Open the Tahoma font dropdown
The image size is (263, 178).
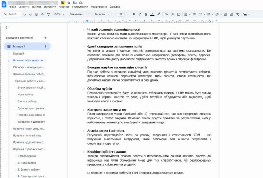click(102, 14)
